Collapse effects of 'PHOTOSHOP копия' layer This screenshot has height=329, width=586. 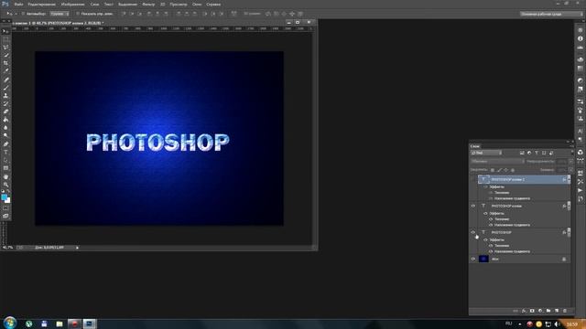pyautogui.click(x=569, y=206)
